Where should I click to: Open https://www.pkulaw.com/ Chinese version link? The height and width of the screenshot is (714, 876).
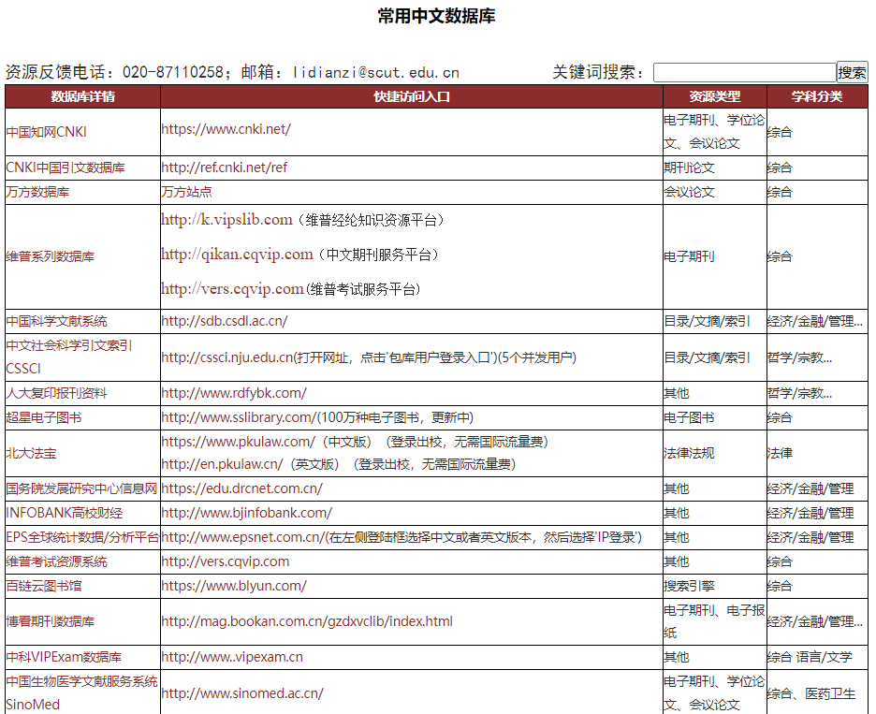pos(239,442)
